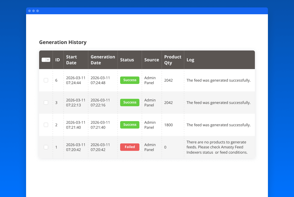
Task: Click the yellow traffic light dot
Action: [x=34, y=11]
